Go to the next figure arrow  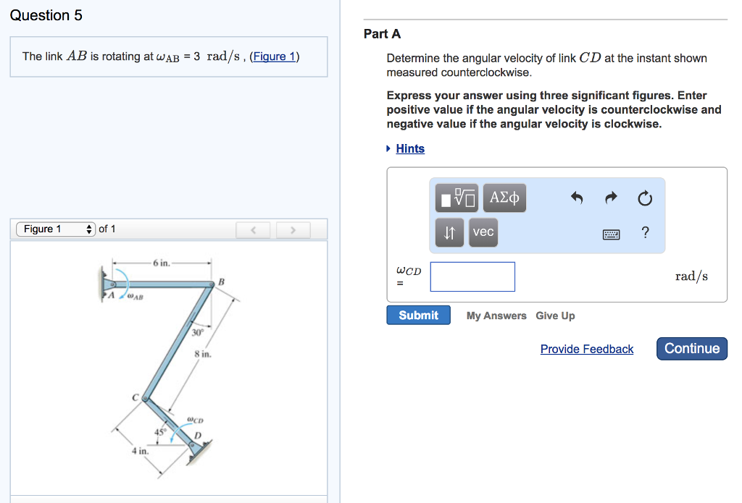(293, 230)
